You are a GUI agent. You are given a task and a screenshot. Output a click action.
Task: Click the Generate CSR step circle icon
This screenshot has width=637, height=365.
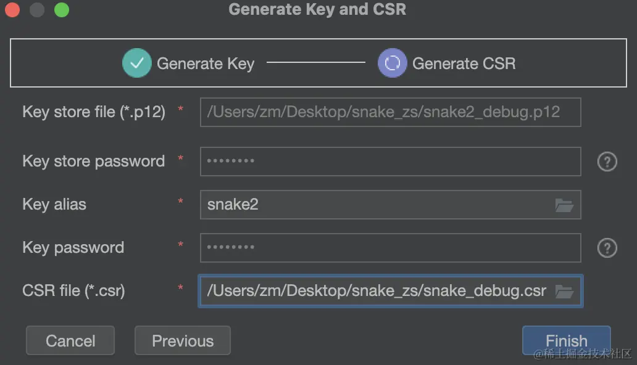tap(392, 63)
